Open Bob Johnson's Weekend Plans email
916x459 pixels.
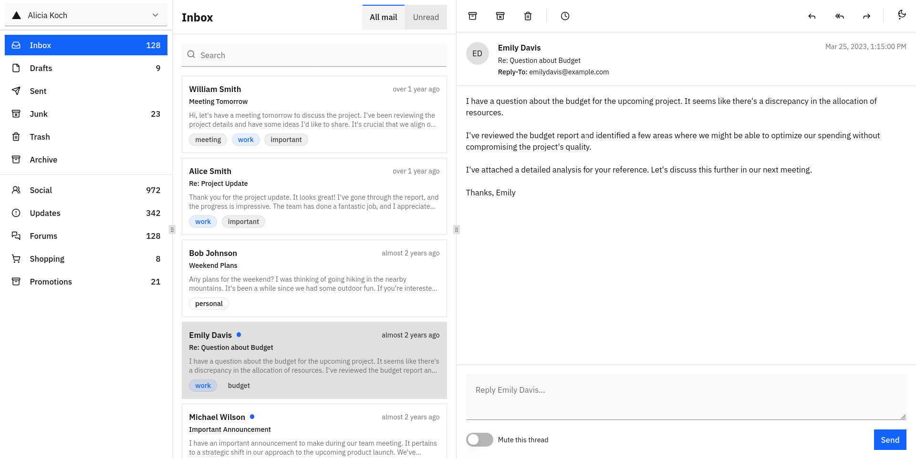click(314, 278)
